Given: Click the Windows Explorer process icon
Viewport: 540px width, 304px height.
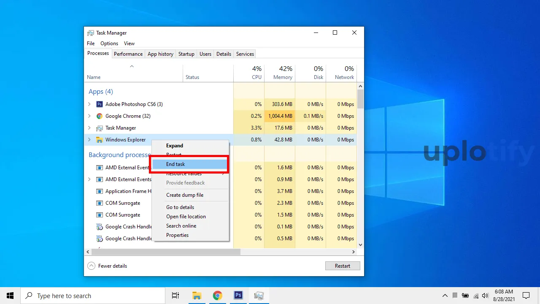Looking at the screenshot, I should 100,140.
